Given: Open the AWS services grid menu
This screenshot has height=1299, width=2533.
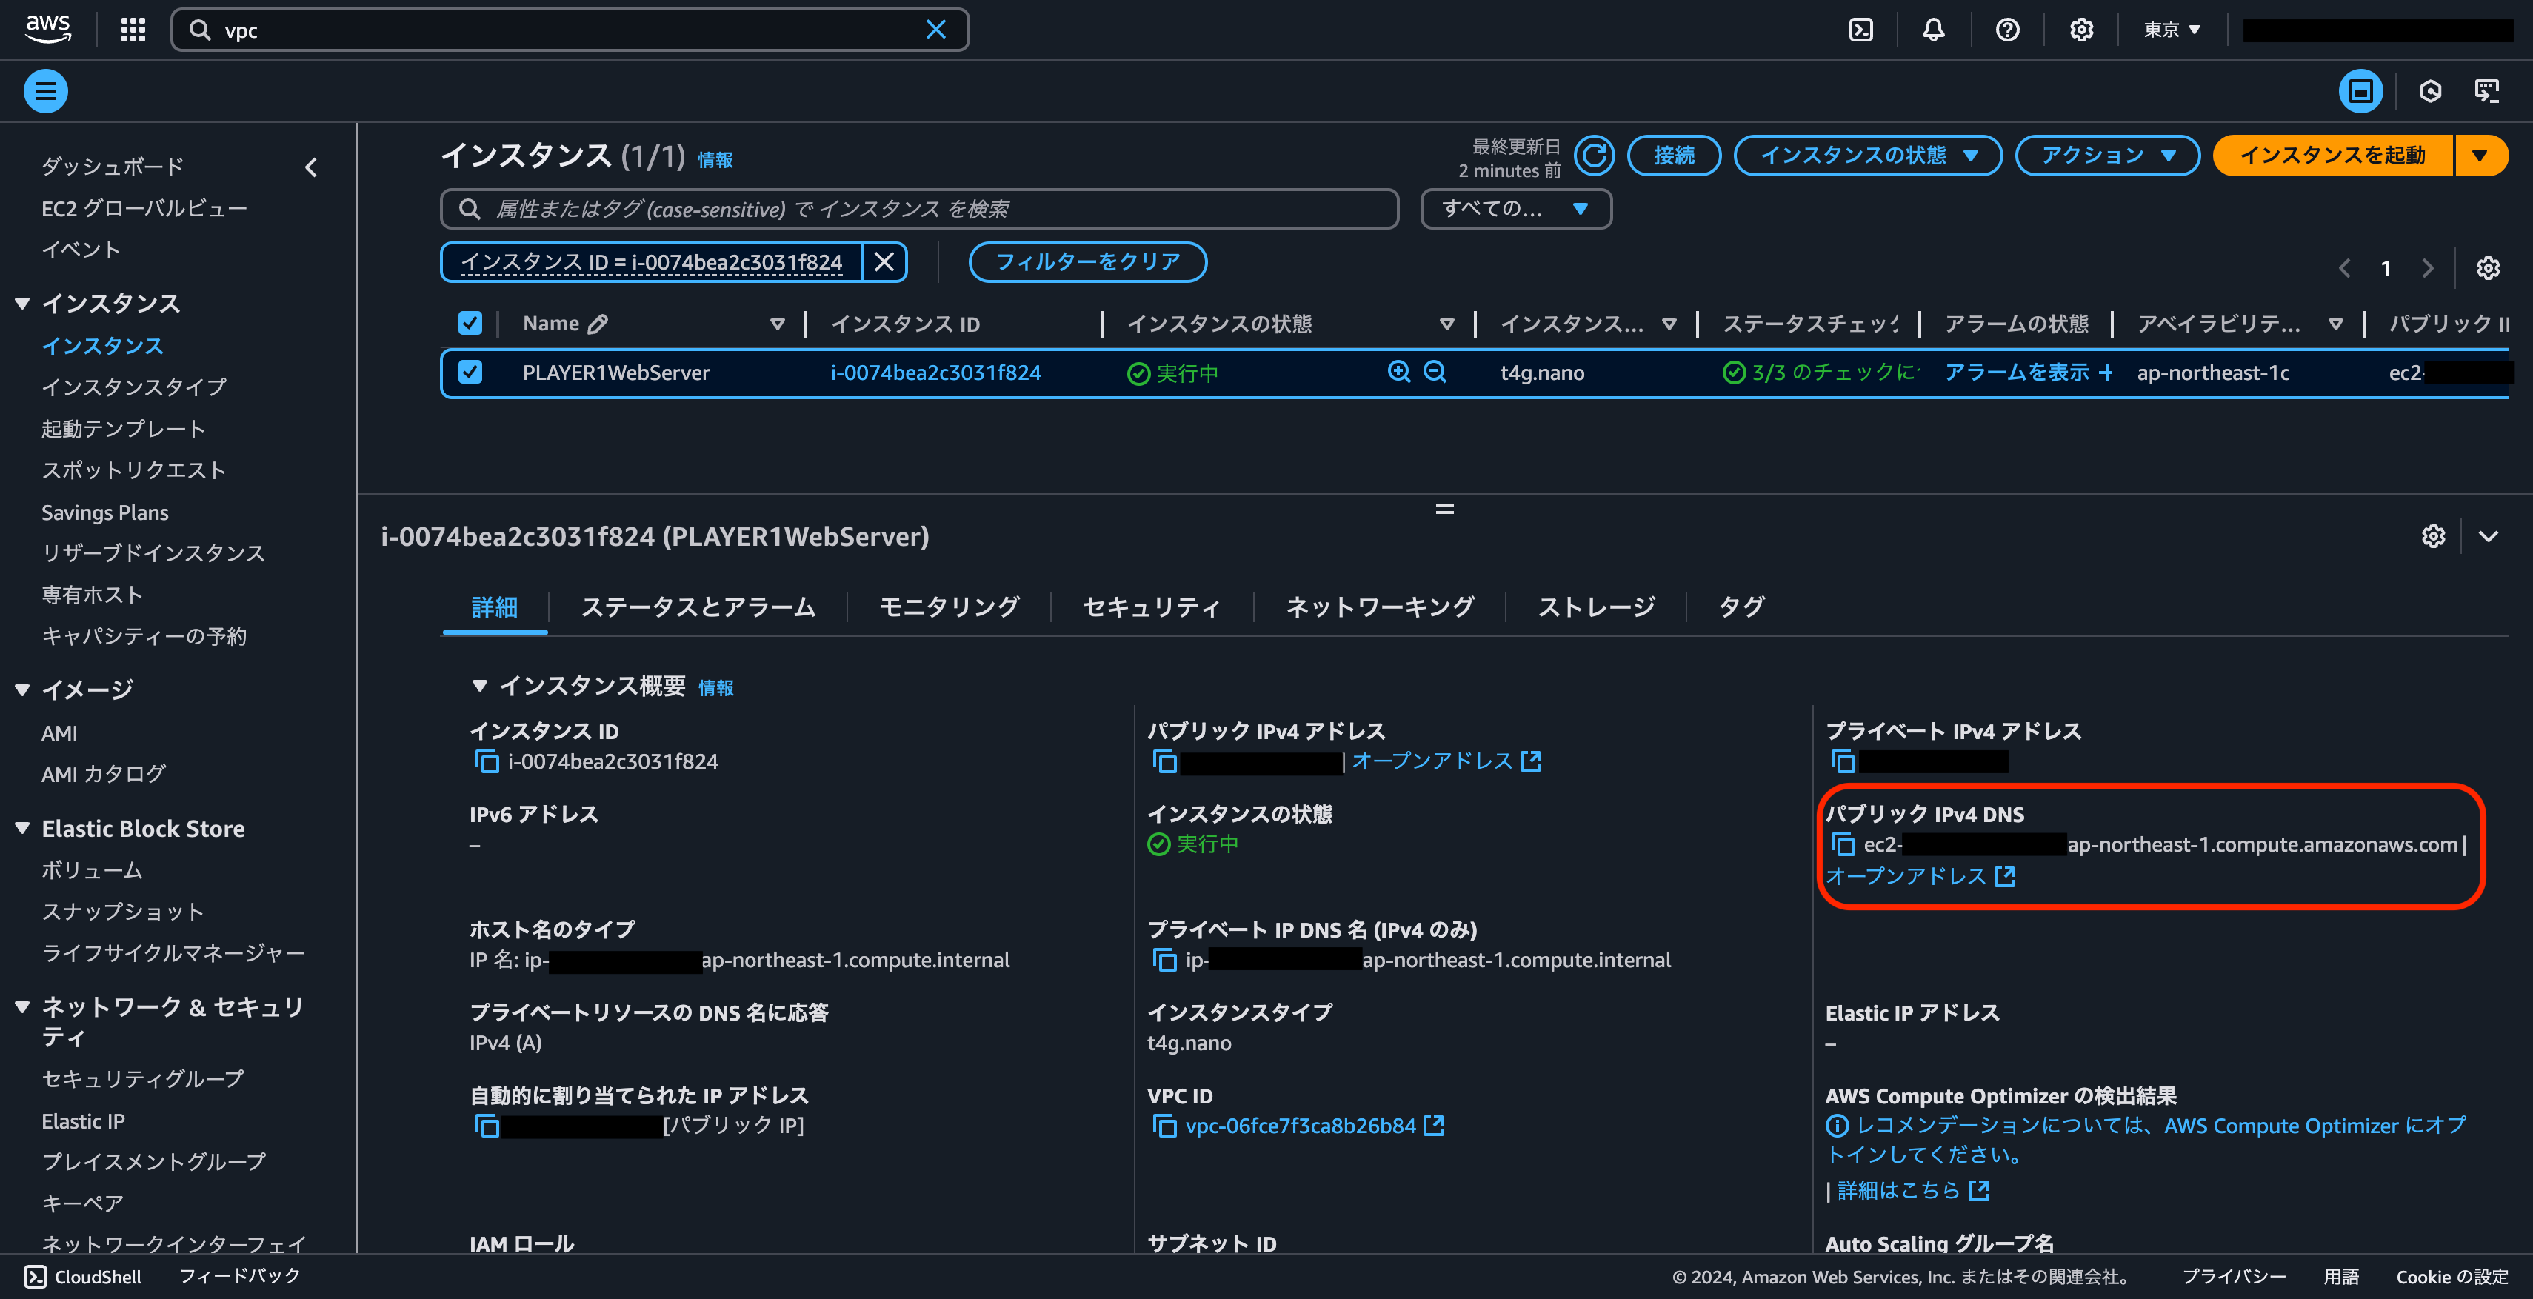Looking at the screenshot, I should (132, 30).
